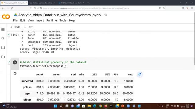Click the '# basic statistical property' comment line
Screen dimensions: 195x109
coord(53,62)
